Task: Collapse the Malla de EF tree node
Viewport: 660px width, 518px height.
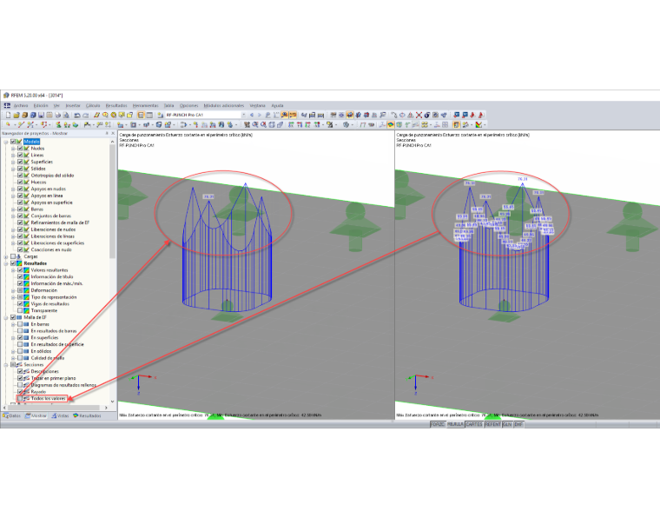Action: (x=6, y=317)
